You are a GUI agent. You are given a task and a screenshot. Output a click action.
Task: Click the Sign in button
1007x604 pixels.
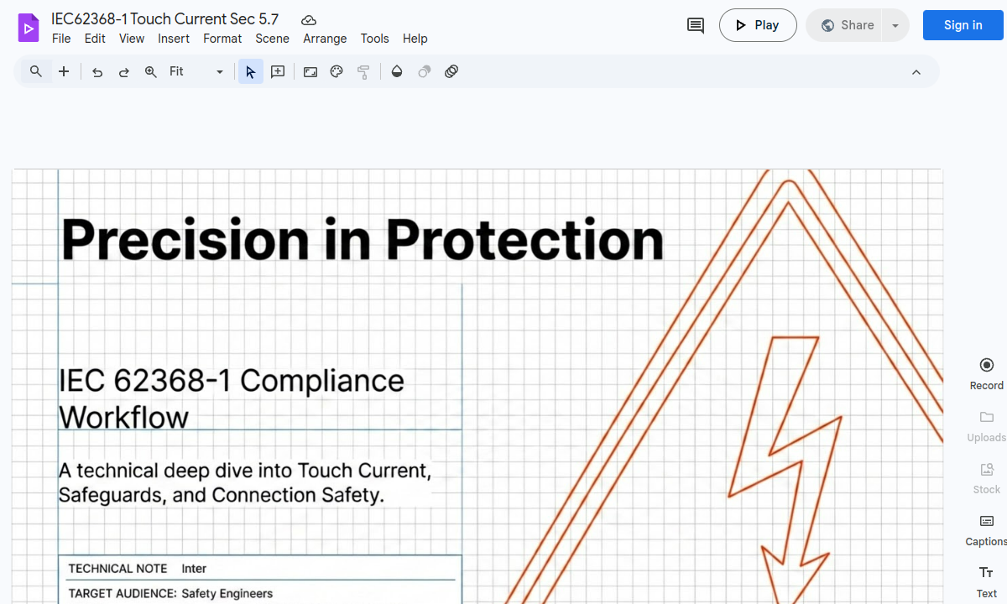963,25
